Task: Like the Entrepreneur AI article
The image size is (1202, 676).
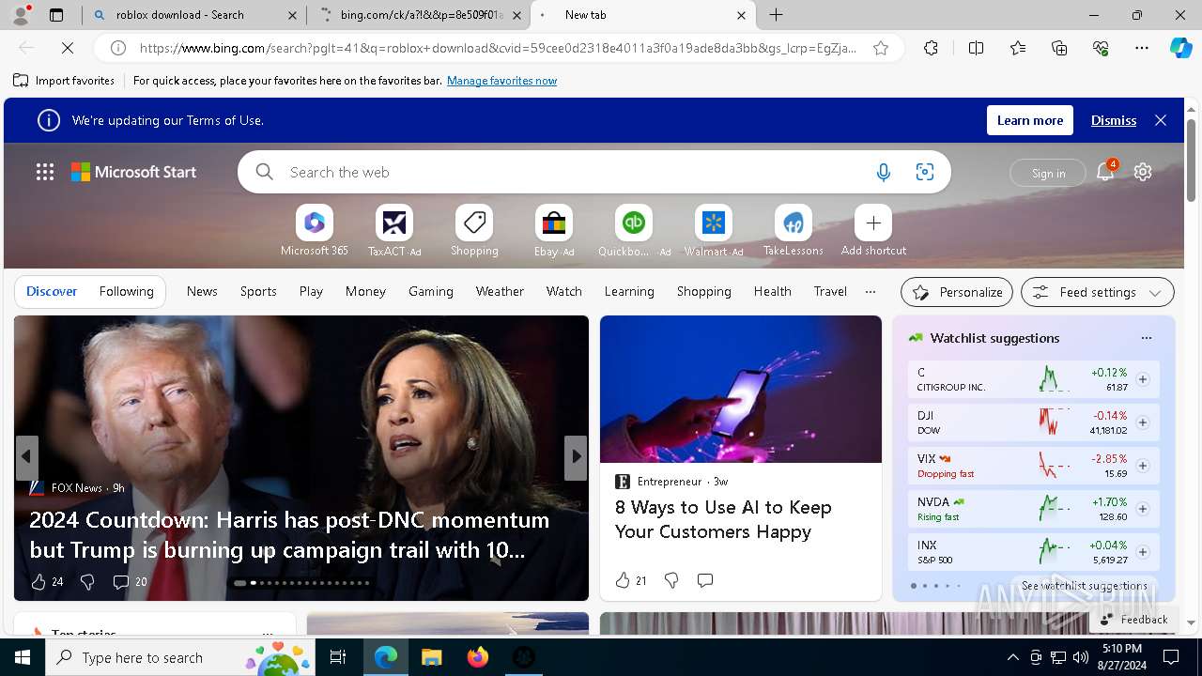Action: pyautogui.click(x=623, y=580)
